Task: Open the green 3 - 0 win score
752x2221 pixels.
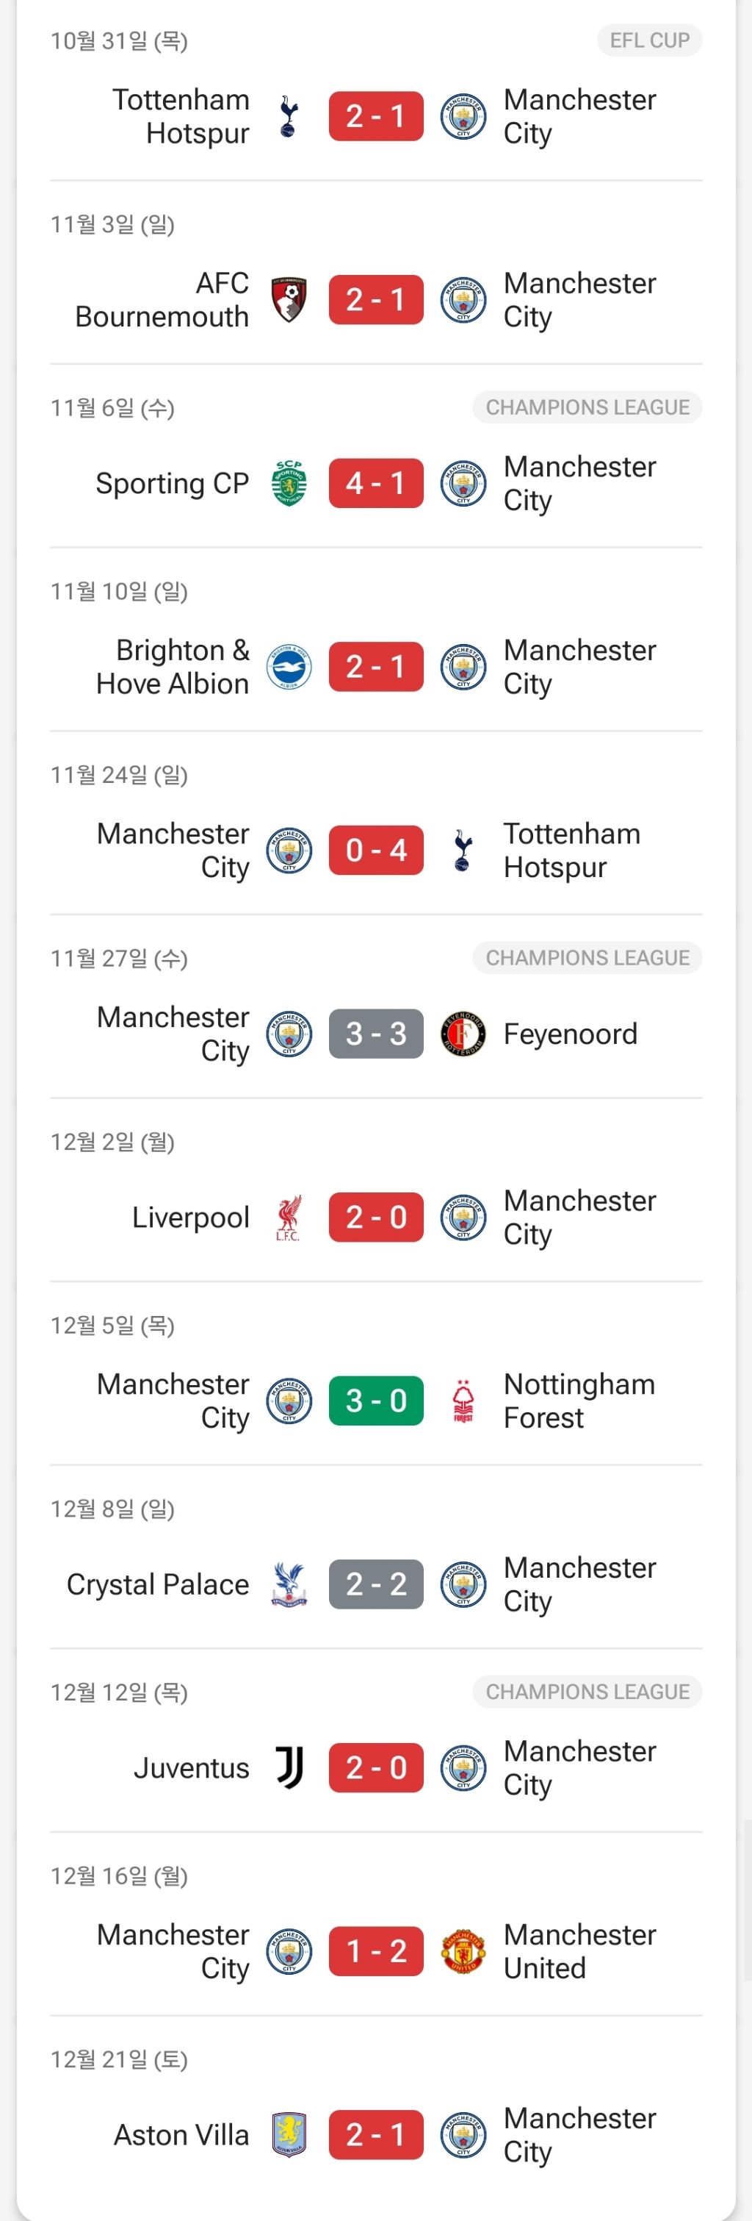Action: click(375, 1401)
